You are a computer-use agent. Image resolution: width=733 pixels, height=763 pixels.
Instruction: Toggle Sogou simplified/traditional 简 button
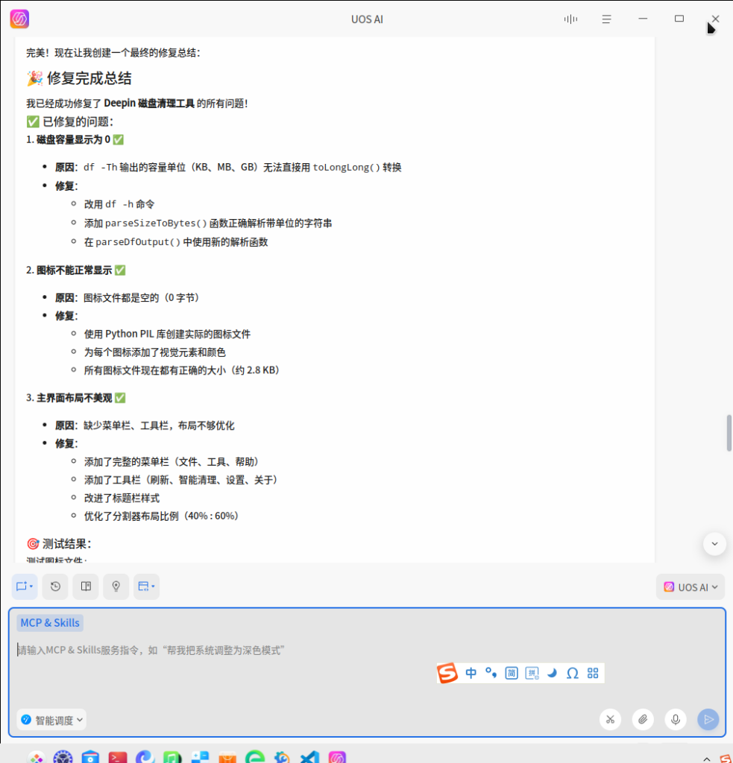(x=512, y=673)
